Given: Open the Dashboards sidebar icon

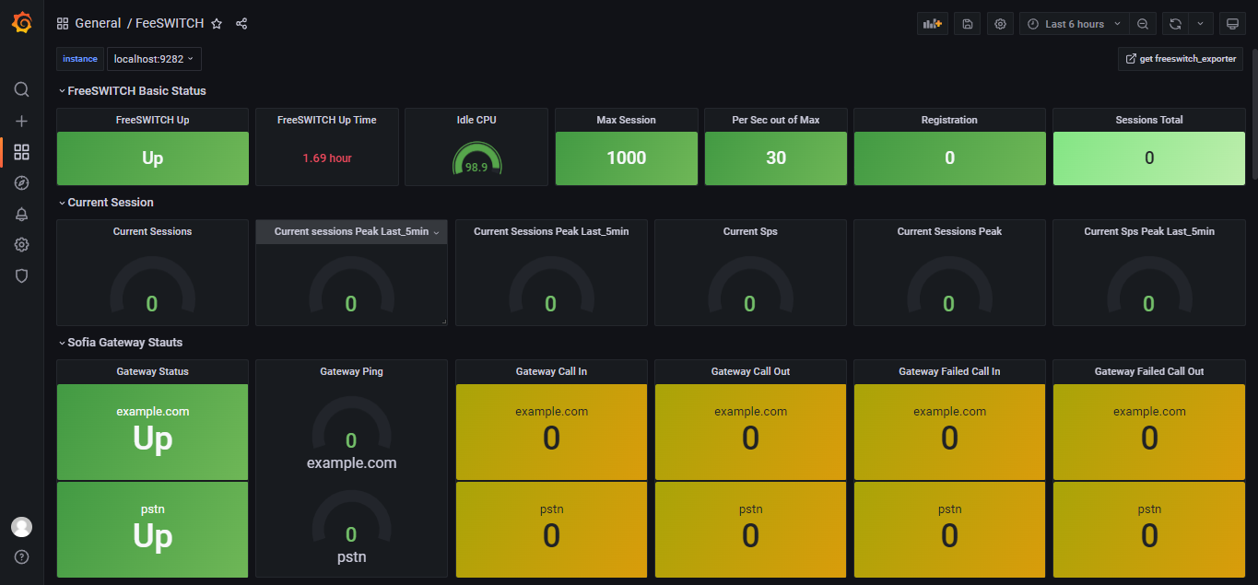Looking at the screenshot, I should tap(22, 152).
